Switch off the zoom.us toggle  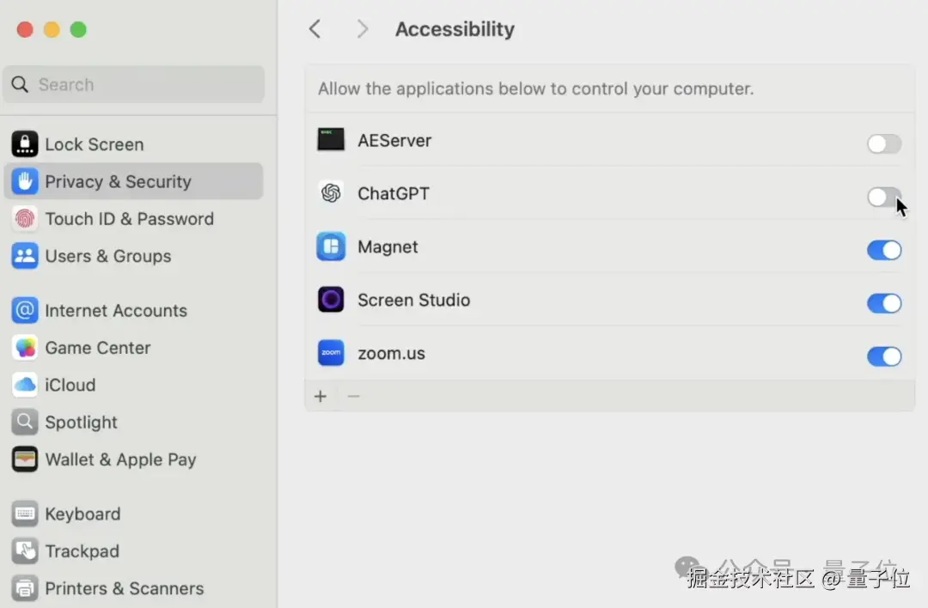(x=883, y=356)
